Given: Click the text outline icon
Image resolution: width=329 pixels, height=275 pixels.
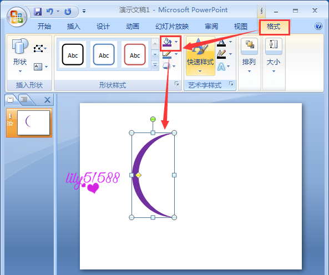Looking at the screenshot, I should [x=221, y=54].
